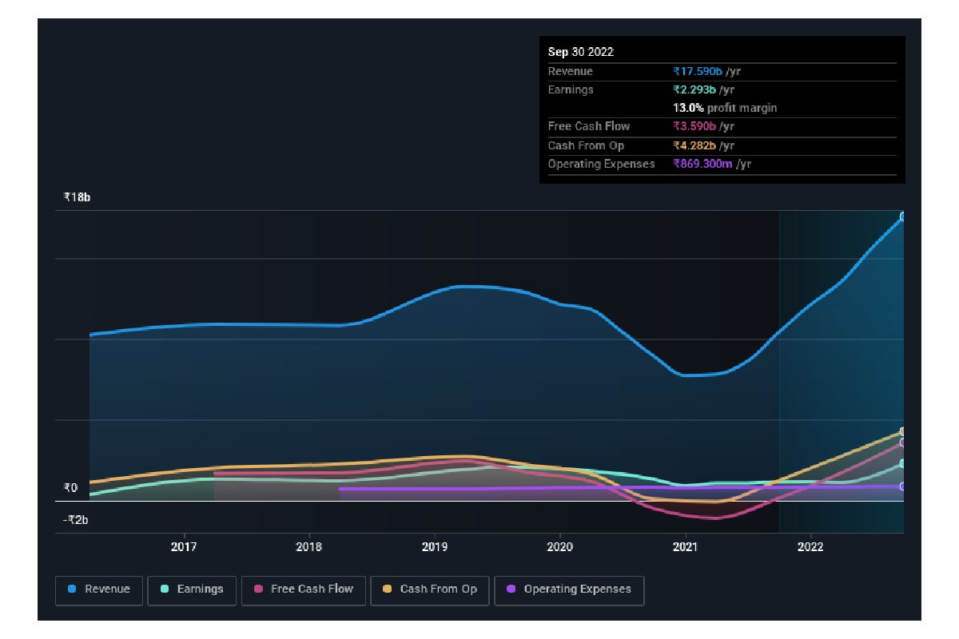Toggle the Revenue legend button
This screenshot has width=959, height=639.
tap(99, 590)
